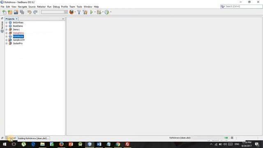Viewport: 263px width, 148px height.
Task: Open the Window menu
Action: tap(88, 7)
